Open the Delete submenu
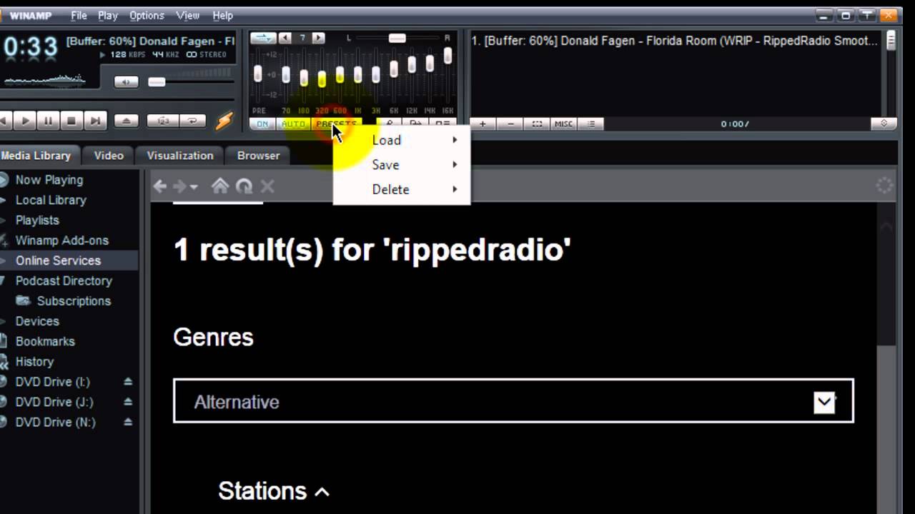The height and width of the screenshot is (514, 915). pos(402,189)
